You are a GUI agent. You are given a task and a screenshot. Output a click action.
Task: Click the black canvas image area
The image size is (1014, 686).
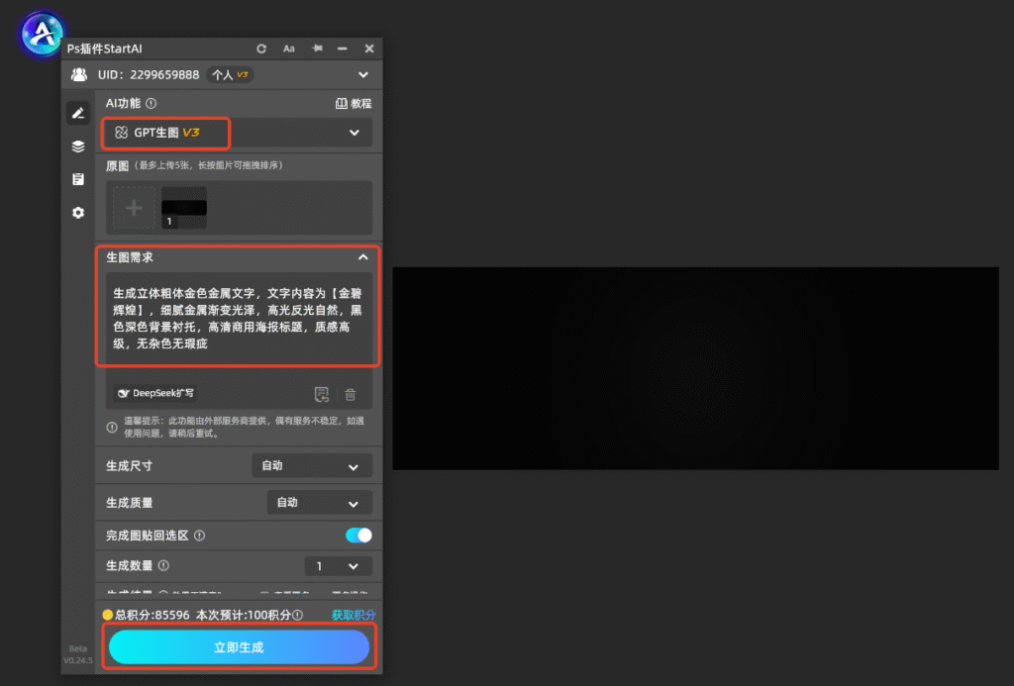click(695, 368)
